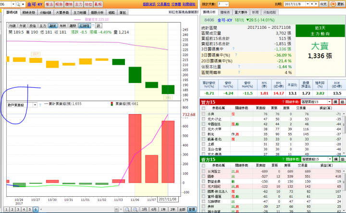Click help icon for 3日籌碼集中 row
Viewport: 346px width, 213px height.
pos(234,48)
